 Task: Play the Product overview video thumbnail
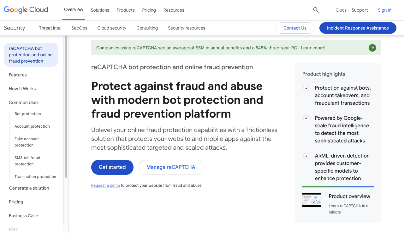tap(312, 200)
